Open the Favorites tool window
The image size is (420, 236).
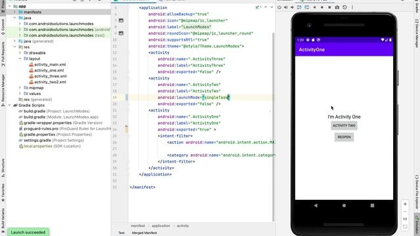pos(3,193)
